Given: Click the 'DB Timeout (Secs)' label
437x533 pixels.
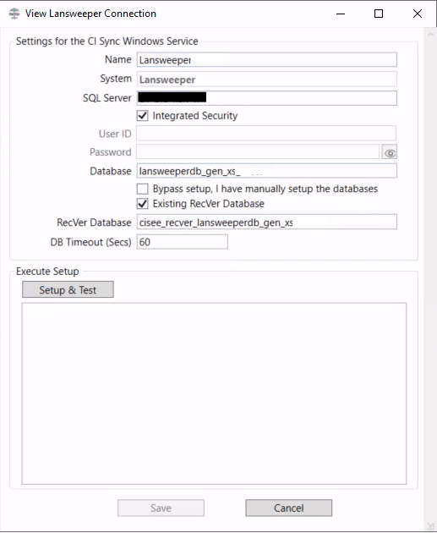Looking at the screenshot, I should 91,242.
